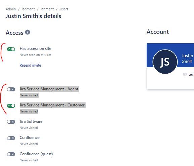Click the email envelope icon

(x=185, y=74)
